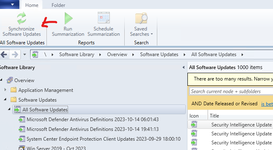
Task: Expand arrow after All Software Updates breadcrumb
Action: tap(242, 55)
